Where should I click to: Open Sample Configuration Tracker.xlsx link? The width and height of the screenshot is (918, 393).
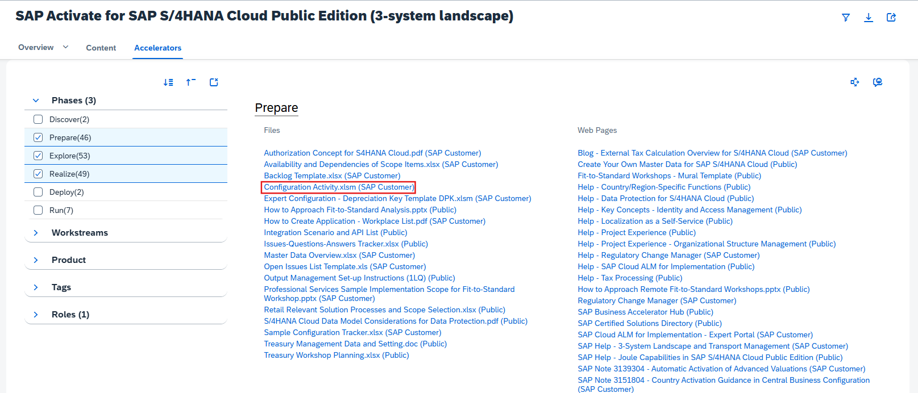click(x=352, y=332)
